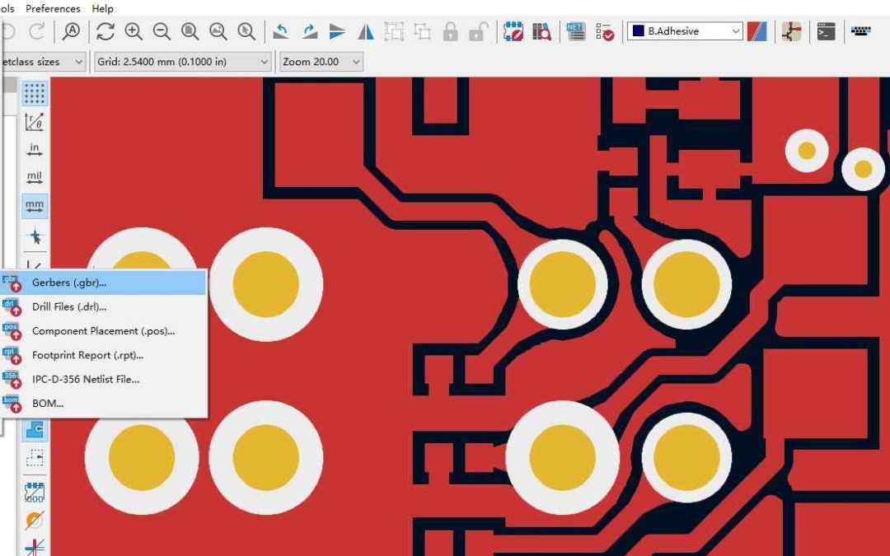Toggle track sketch mode icon
Screen dimensions: 890x556
point(35,546)
